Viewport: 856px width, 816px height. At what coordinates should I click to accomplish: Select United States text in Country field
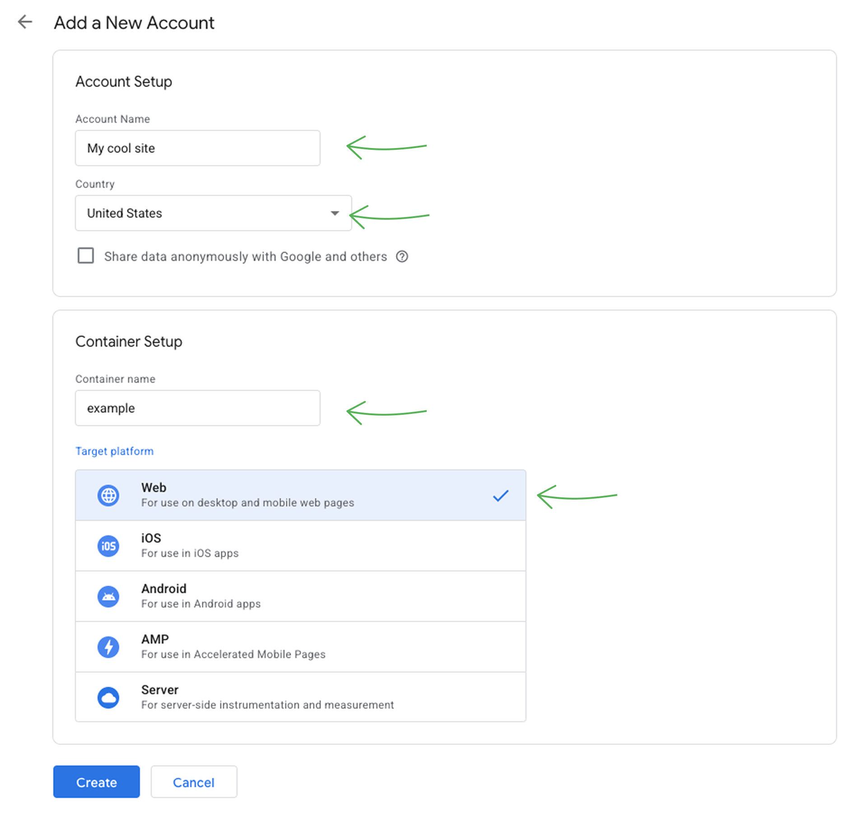coord(125,213)
